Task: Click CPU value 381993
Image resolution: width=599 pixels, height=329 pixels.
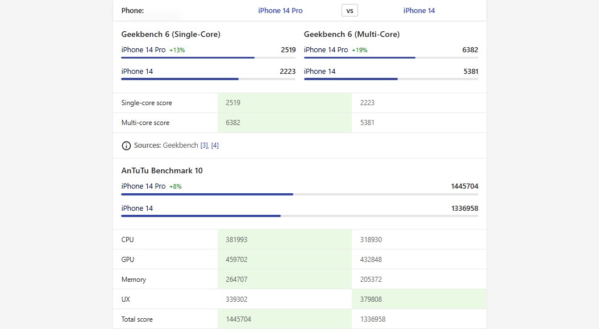Action: tap(236, 240)
